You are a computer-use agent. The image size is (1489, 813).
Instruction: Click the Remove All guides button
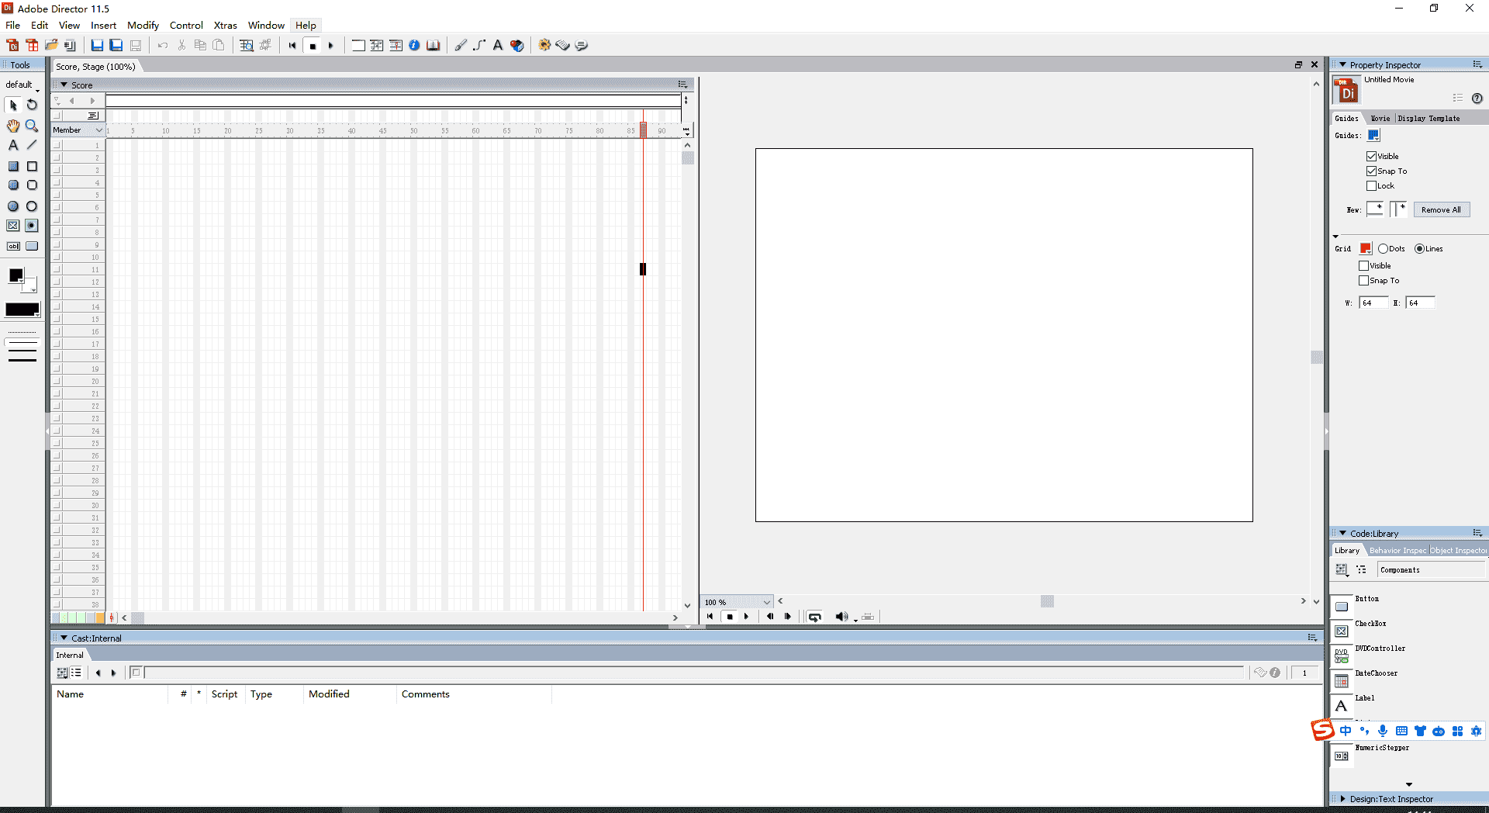coord(1441,210)
